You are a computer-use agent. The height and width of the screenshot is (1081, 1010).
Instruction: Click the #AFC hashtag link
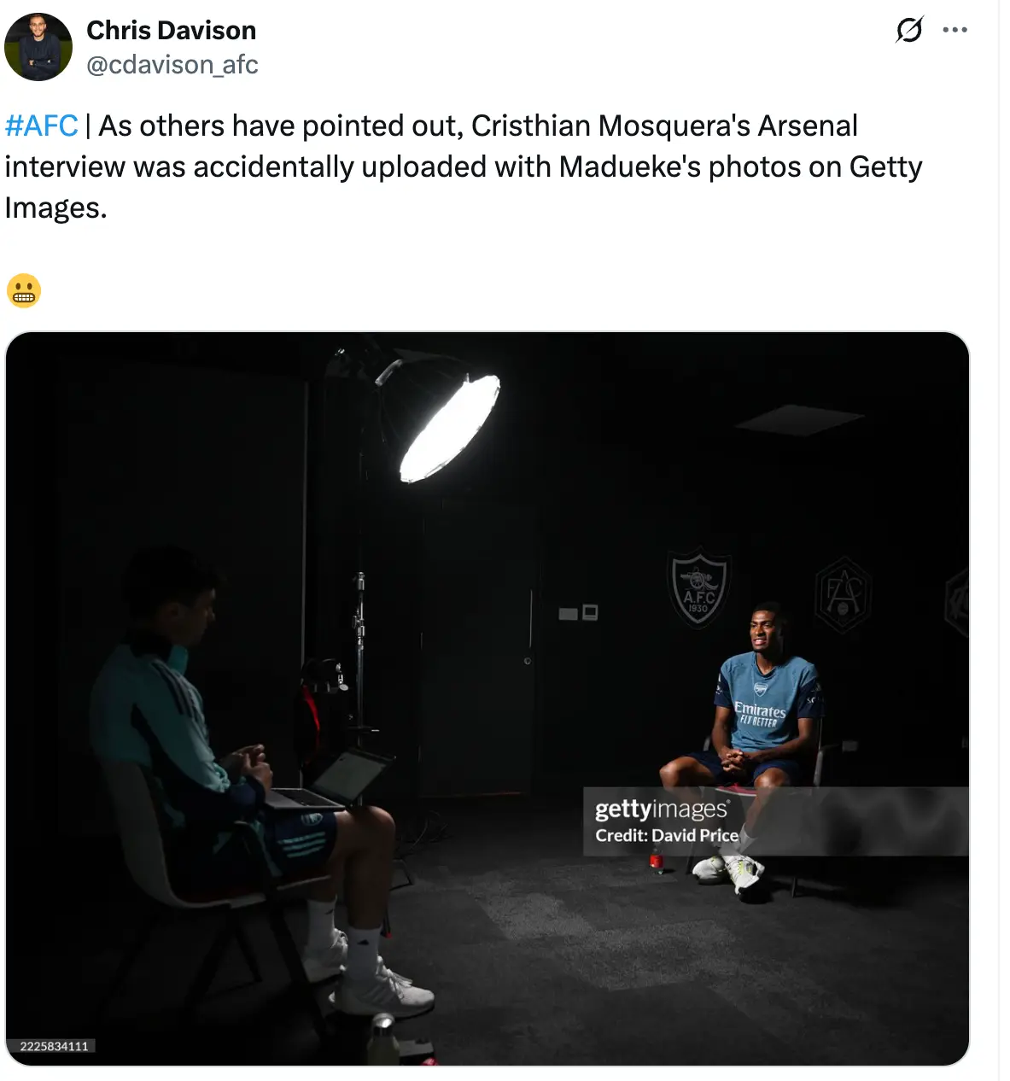tap(39, 125)
